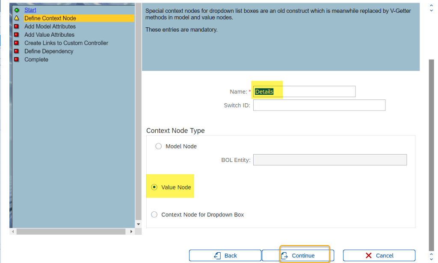The image size is (438, 263).
Task: Click red status icon beside Define Dependency
Action: tap(17, 51)
